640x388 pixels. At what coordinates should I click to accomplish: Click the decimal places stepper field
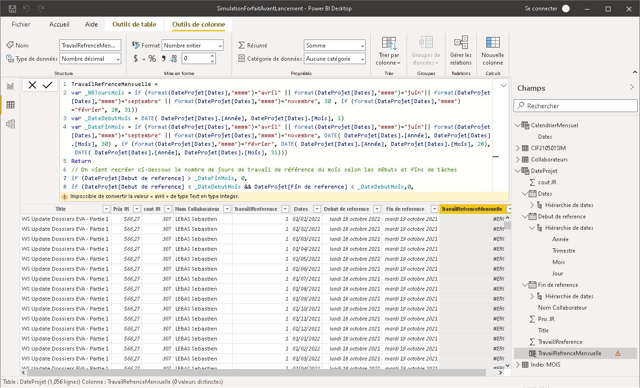(x=198, y=58)
